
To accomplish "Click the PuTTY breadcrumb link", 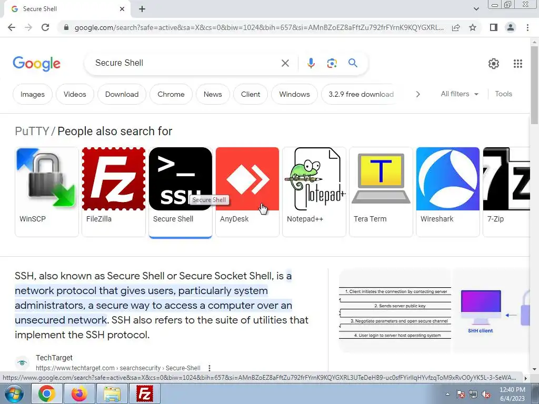I will coord(32,131).
